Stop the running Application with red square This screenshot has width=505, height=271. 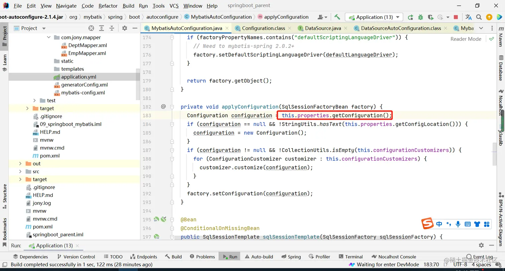456,17
